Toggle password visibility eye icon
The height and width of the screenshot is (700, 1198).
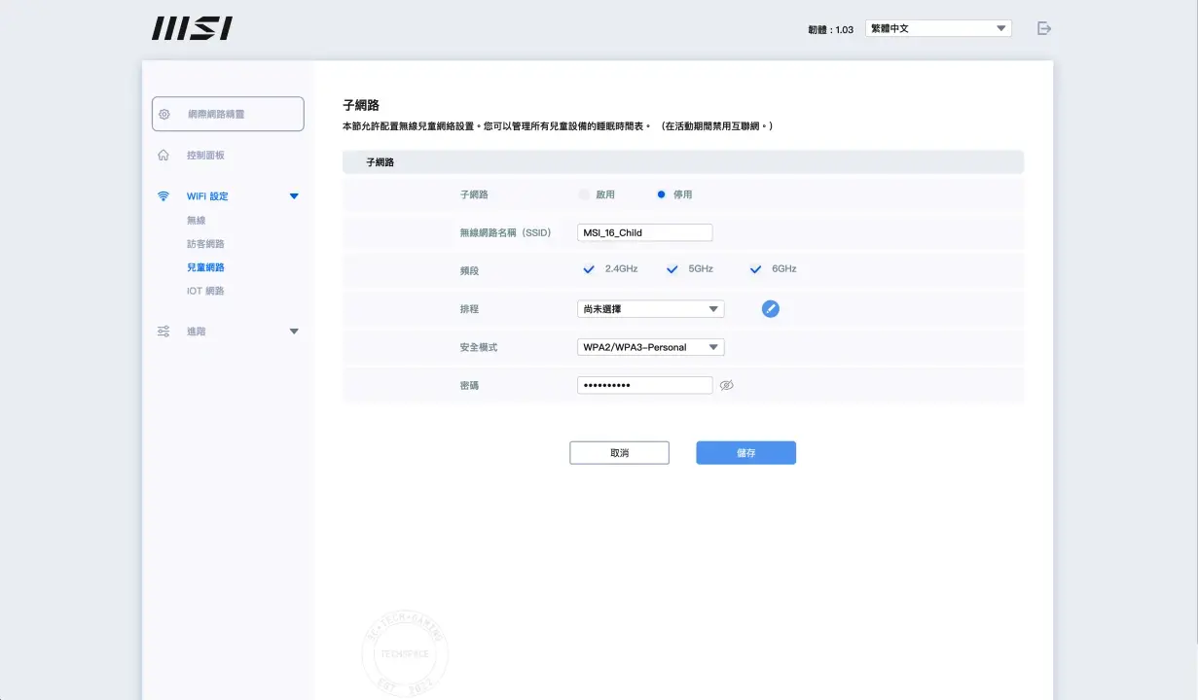click(726, 386)
